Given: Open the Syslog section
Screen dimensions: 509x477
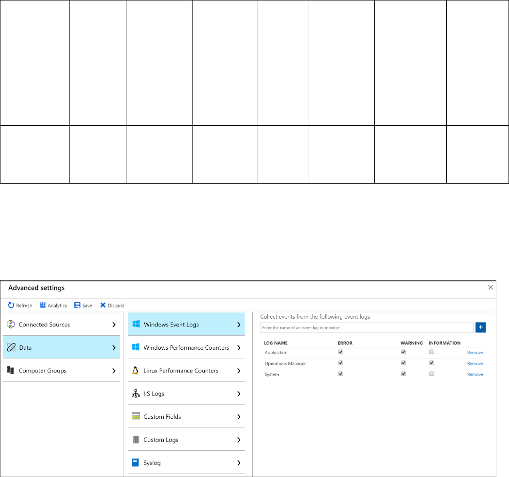Looking at the screenshot, I should pyautogui.click(x=186, y=462).
